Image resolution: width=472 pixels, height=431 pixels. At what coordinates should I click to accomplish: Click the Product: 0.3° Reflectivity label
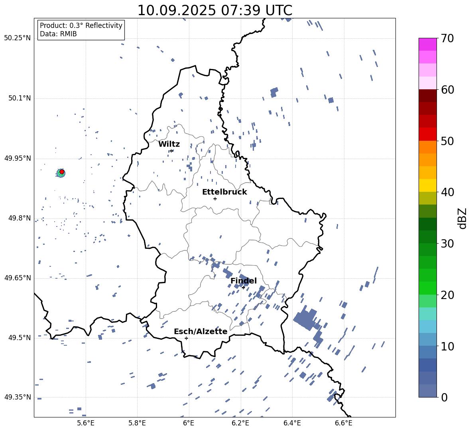point(81,26)
